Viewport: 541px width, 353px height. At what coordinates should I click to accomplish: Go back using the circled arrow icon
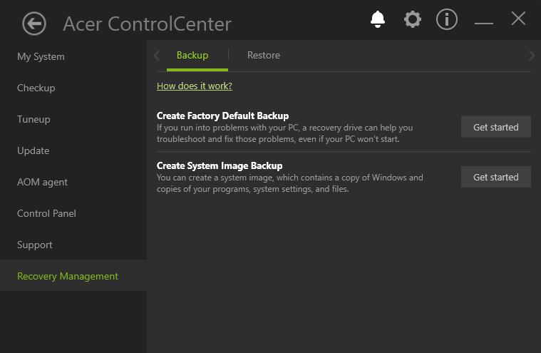click(x=34, y=24)
